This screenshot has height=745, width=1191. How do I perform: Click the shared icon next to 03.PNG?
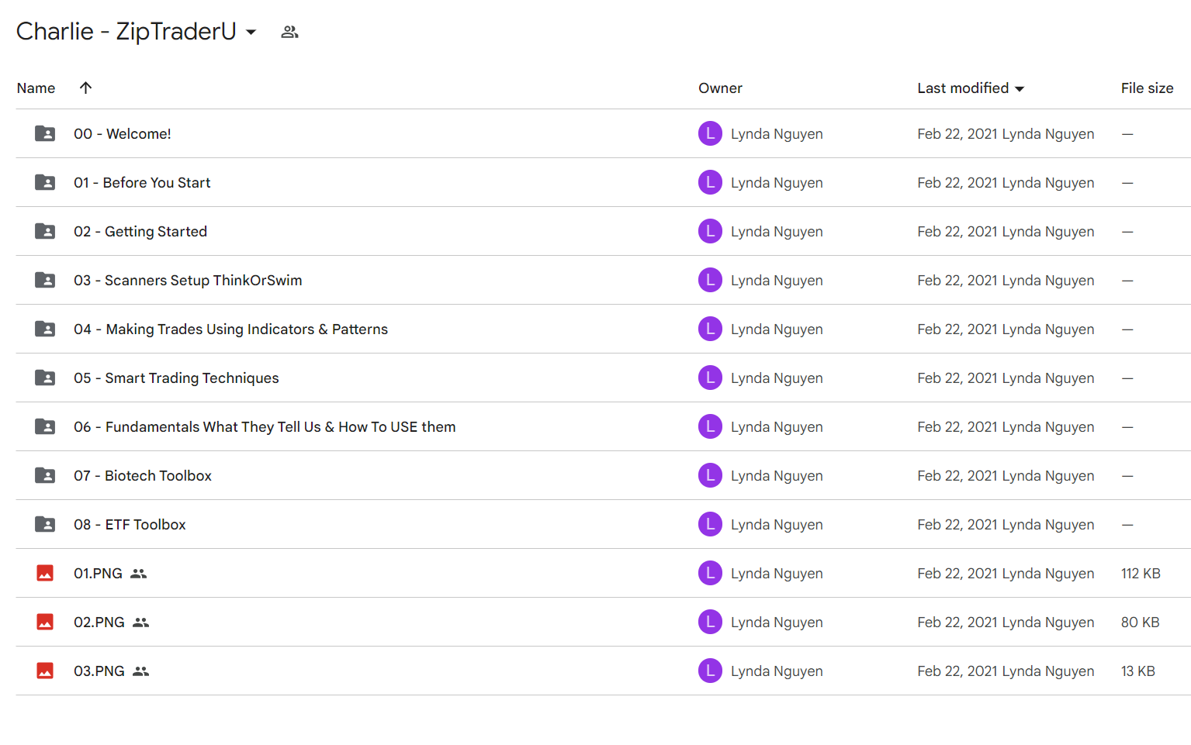click(140, 671)
